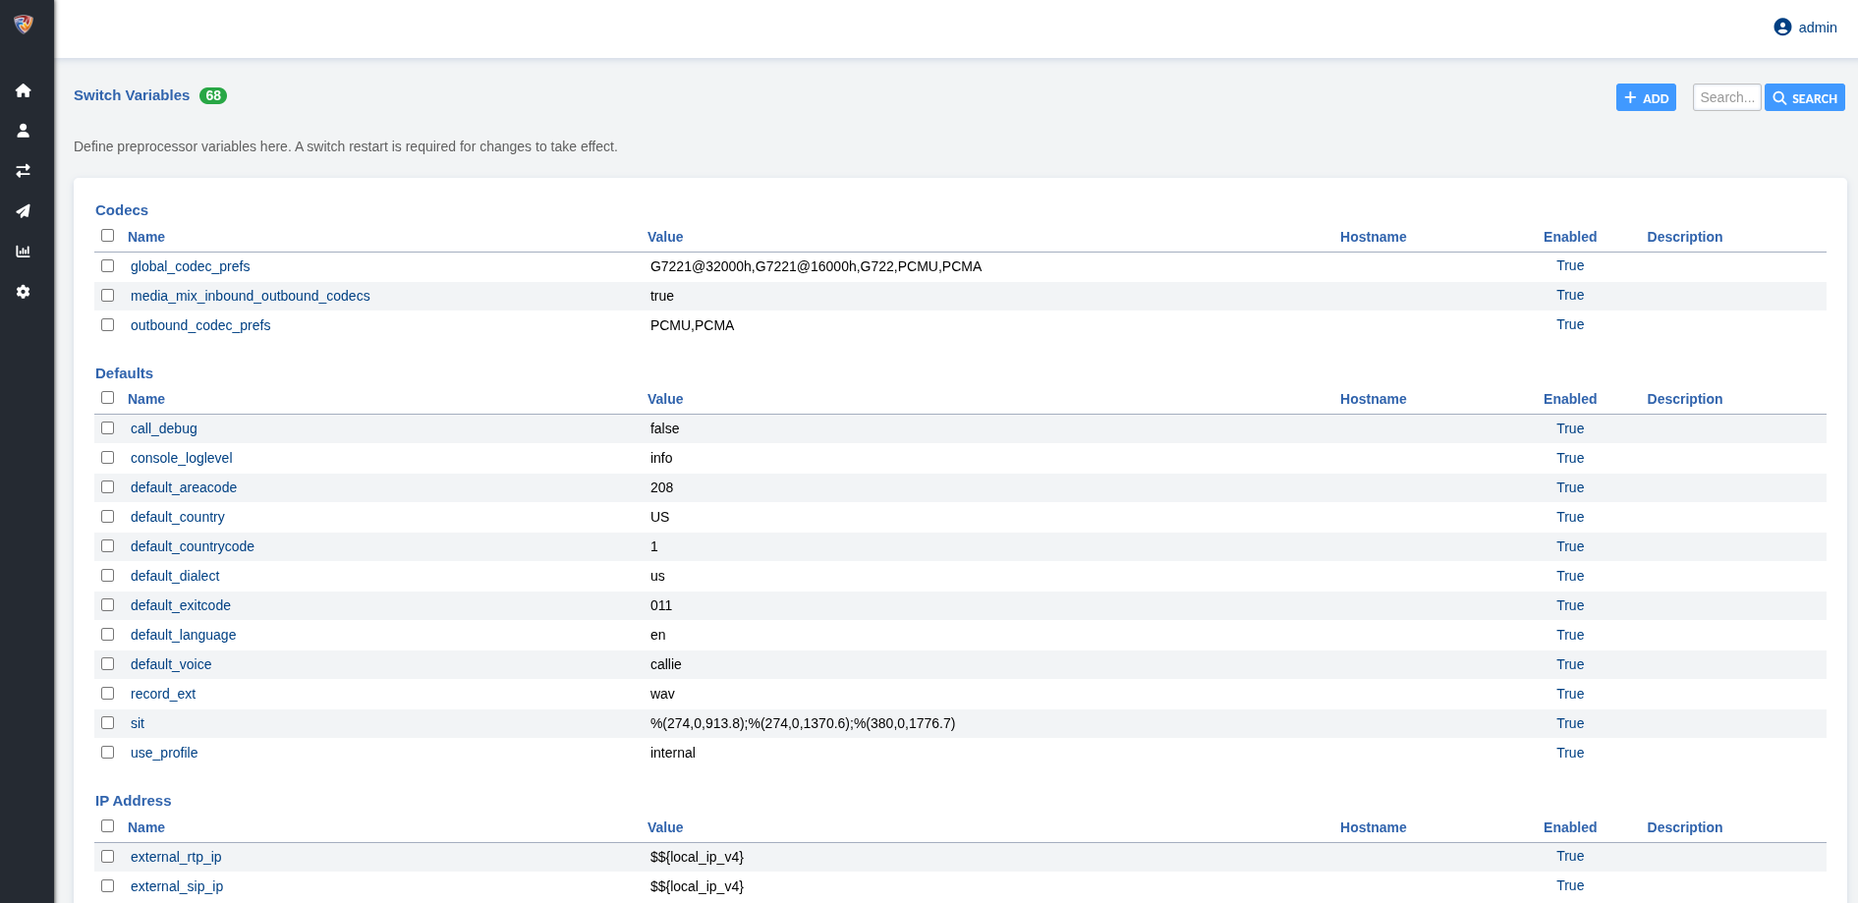Screen dimensions: 1858x903
Task: Select all in Defaults section header checkbox
Action: [108, 398]
